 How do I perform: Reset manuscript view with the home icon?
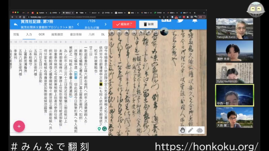127,33
